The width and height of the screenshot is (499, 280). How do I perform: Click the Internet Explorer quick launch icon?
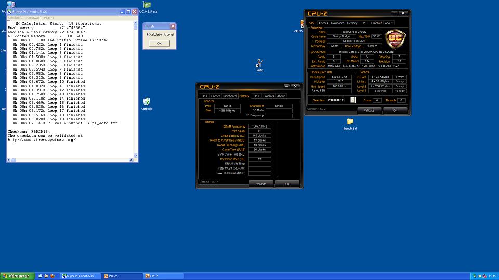[x=40, y=276]
